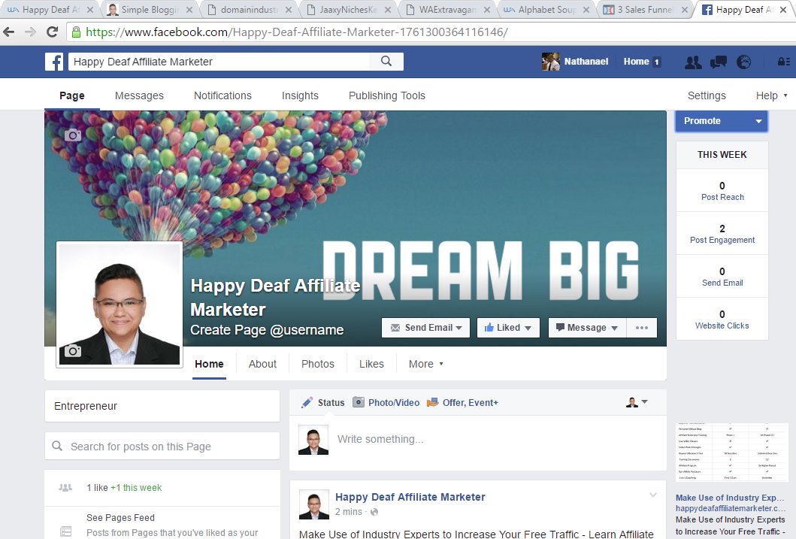Click the Facebook logo icon
This screenshot has width=796, height=539.
54,62
